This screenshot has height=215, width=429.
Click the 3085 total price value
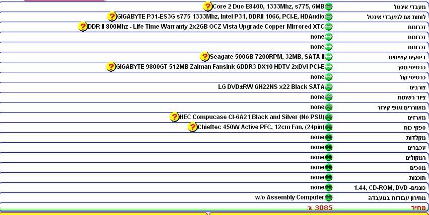324,207
